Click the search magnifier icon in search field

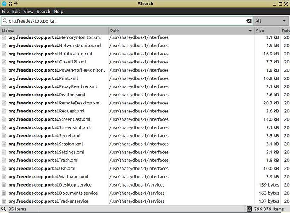click(5, 21)
